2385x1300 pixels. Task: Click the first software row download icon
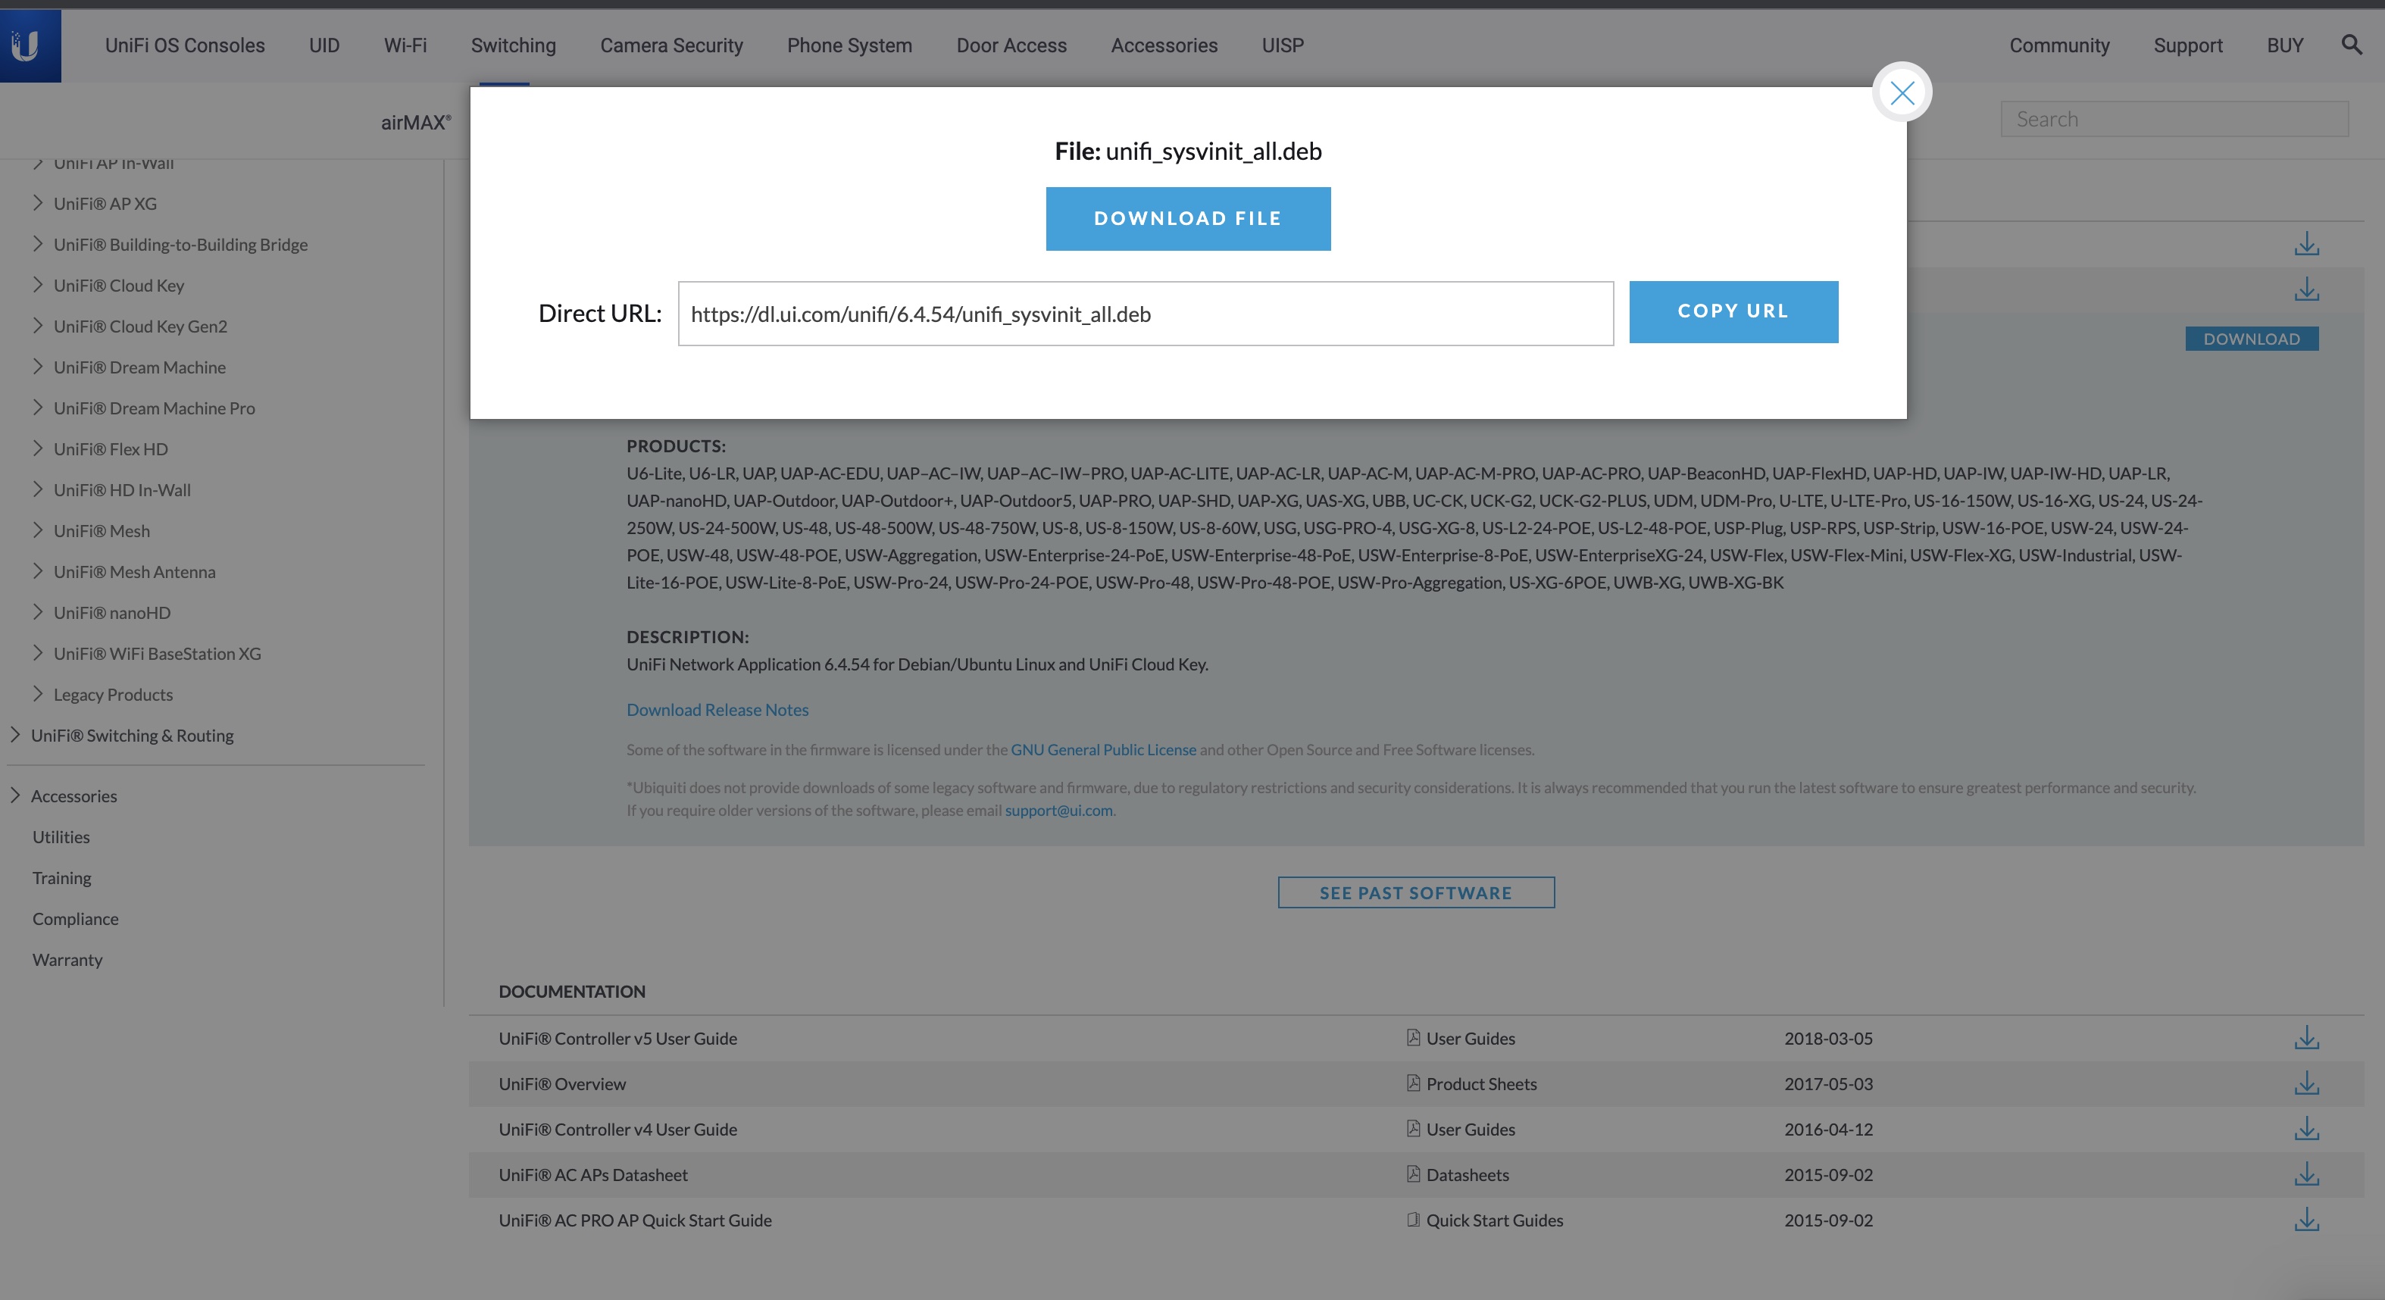2306,243
